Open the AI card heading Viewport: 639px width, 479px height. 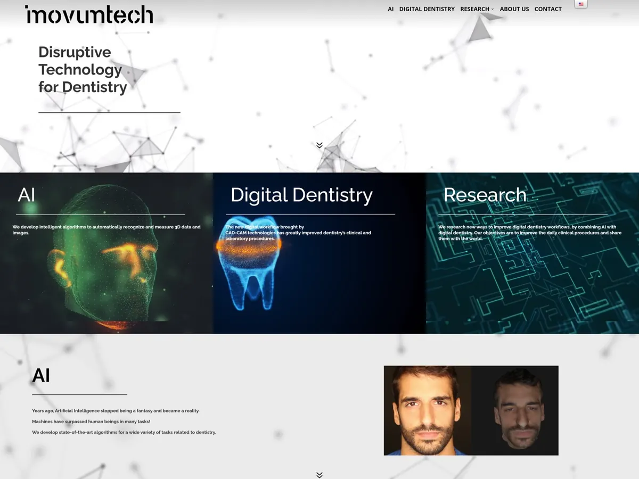click(27, 195)
